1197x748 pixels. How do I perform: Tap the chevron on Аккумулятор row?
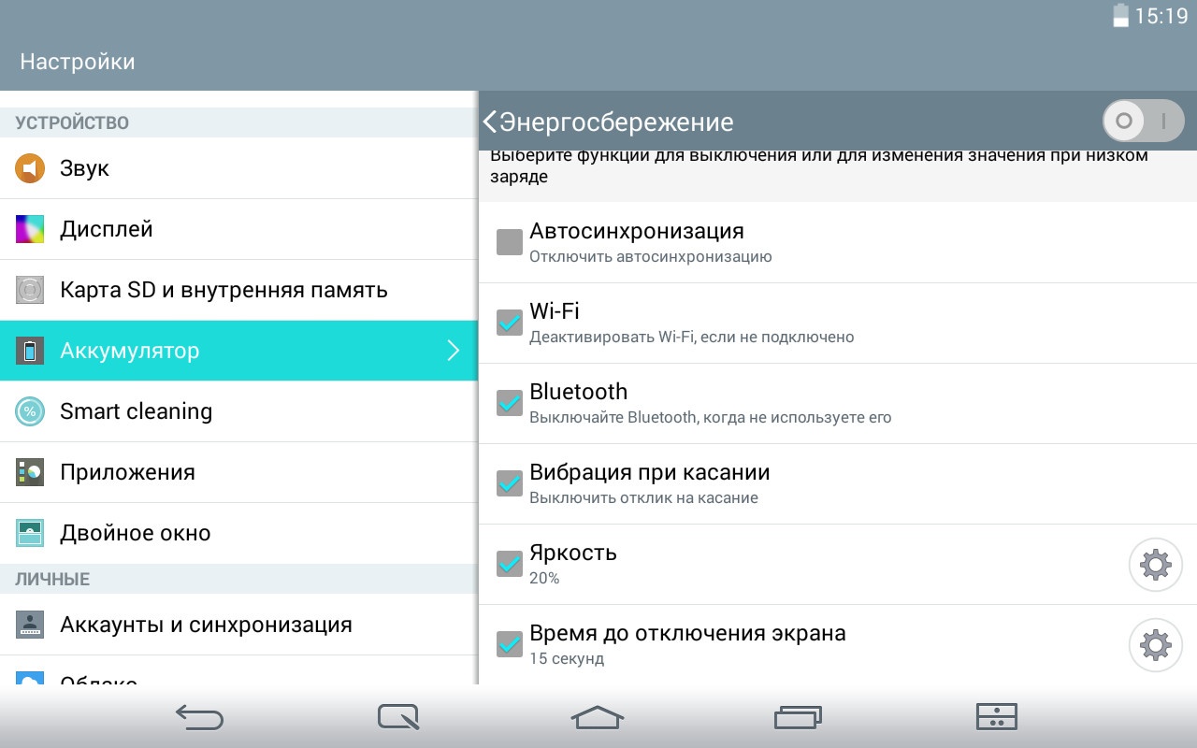click(x=454, y=351)
